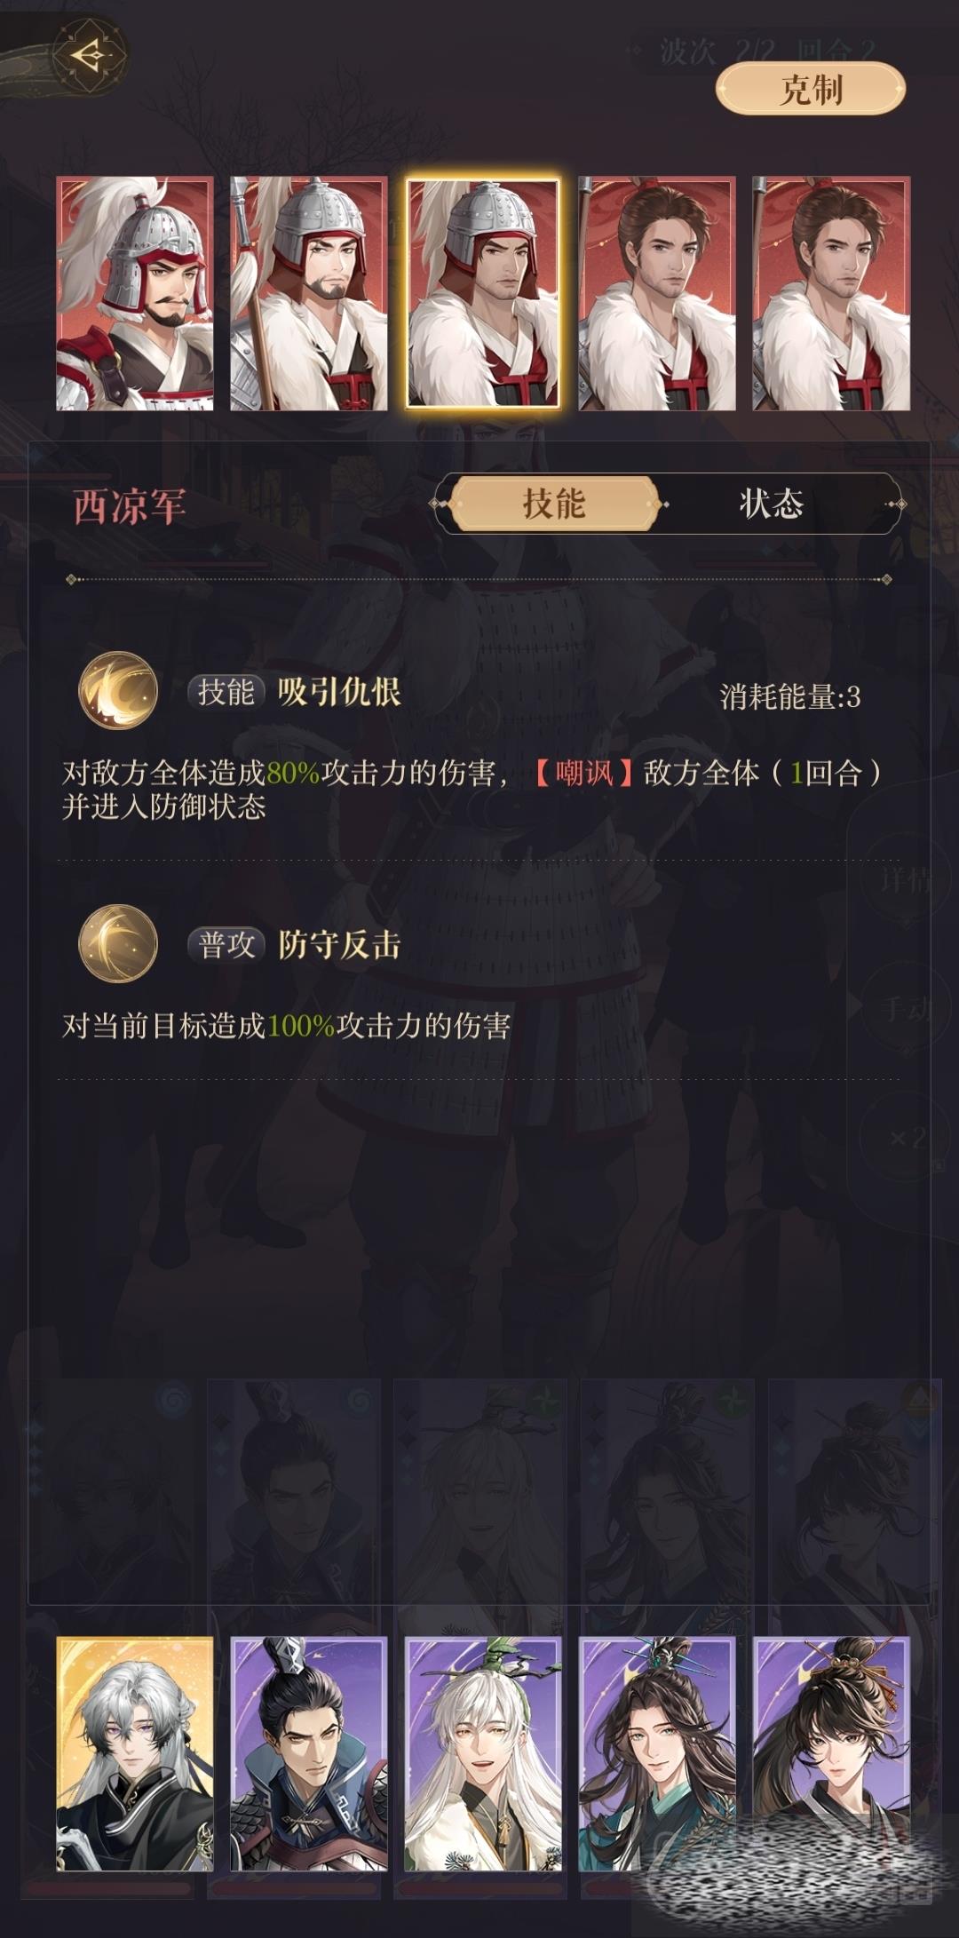Tap the 吸引仇恨 skill icon

click(x=118, y=691)
